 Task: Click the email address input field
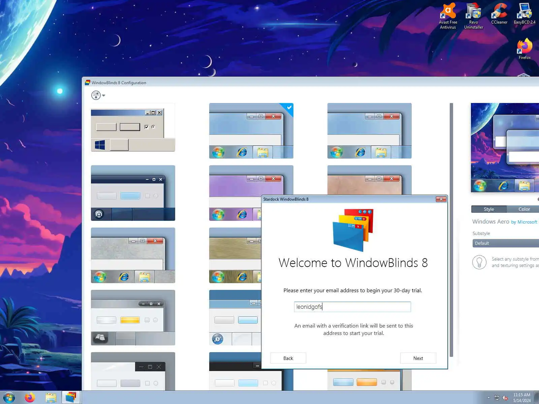click(x=352, y=307)
